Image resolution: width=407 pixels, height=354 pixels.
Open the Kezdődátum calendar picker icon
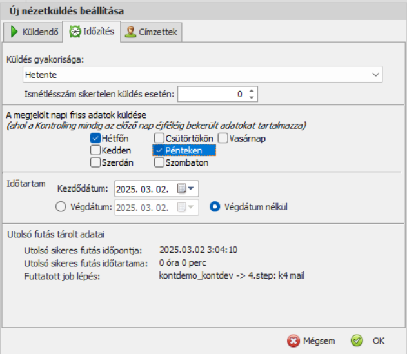182,189
